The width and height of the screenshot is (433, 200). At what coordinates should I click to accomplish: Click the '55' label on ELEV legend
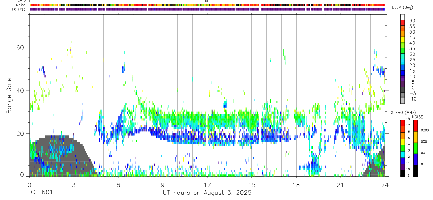411,26
